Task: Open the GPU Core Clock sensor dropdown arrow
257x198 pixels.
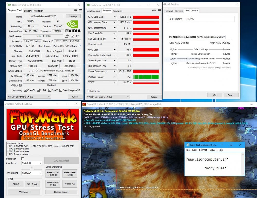Action: point(115,17)
